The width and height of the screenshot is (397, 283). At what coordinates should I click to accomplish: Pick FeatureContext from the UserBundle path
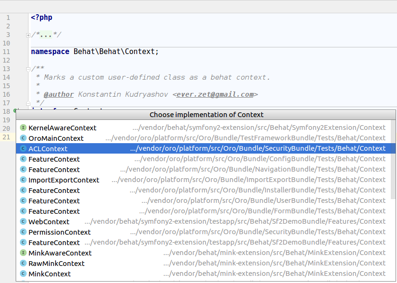point(54,201)
